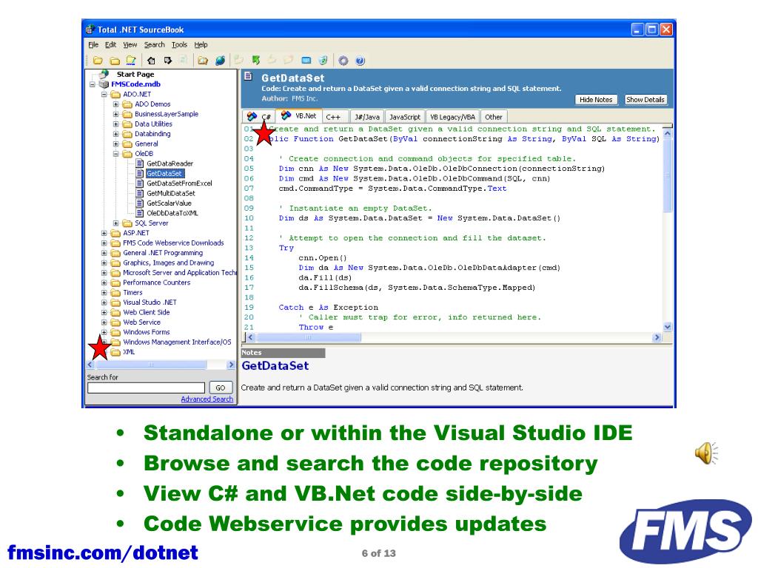Click the Show Details button
The image size is (758, 568).
pos(645,100)
